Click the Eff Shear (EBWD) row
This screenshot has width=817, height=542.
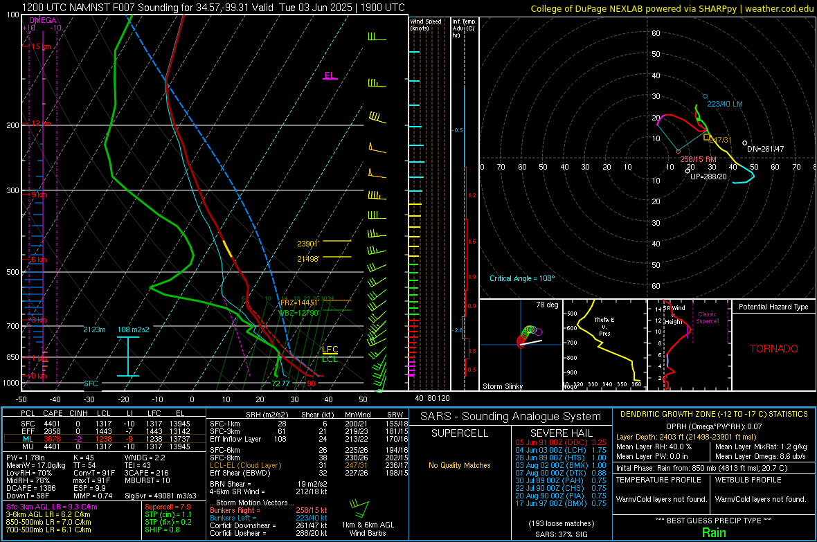[309, 473]
